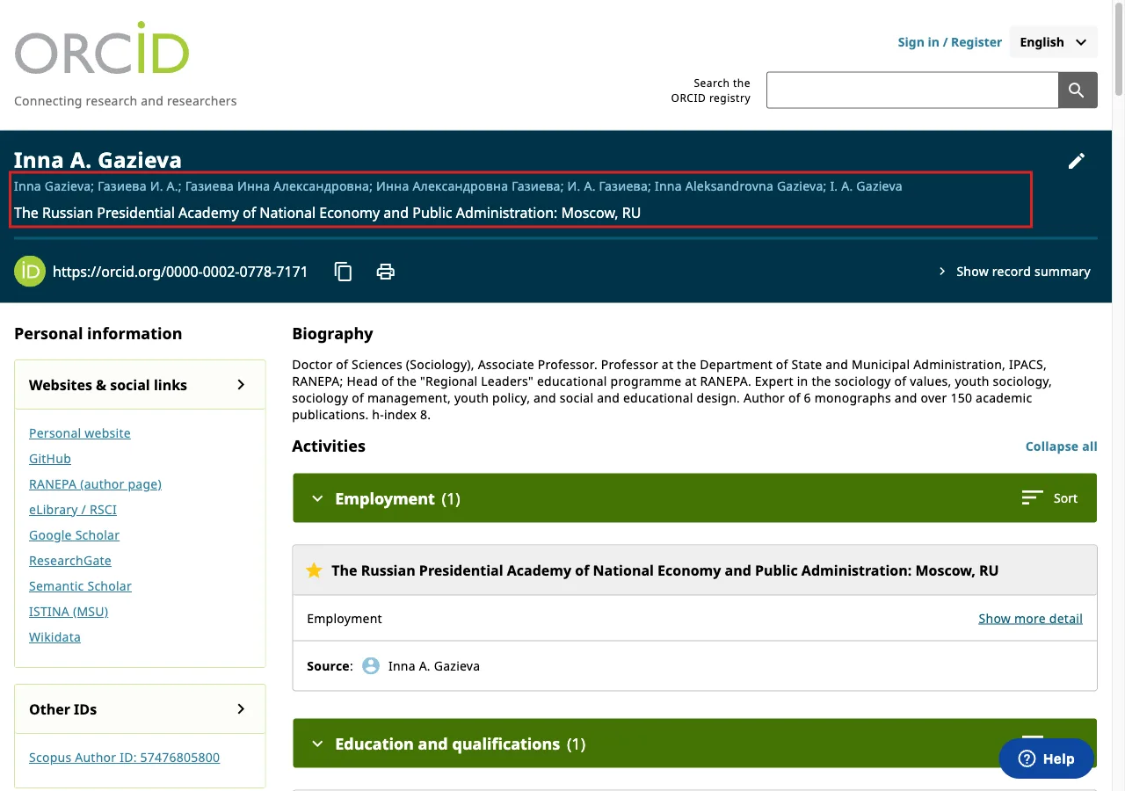The height and width of the screenshot is (791, 1125).
Task: Click the registry search magnifier button
Action: point(1078,91)
